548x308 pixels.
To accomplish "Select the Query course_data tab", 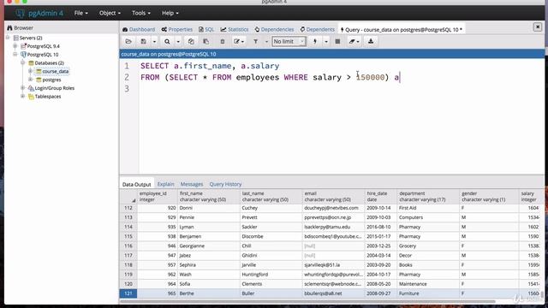I will [402, 30].
